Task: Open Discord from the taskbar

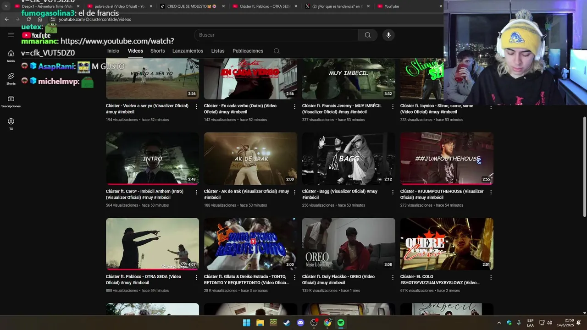Action: pos(300,323)
